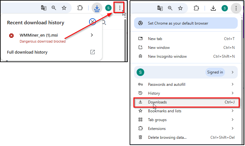The image size is (245, 146).
Task: Click the highlighted blue downloads icon in the left toolbar
Action: pyautogui.click(x=97, y=8)
